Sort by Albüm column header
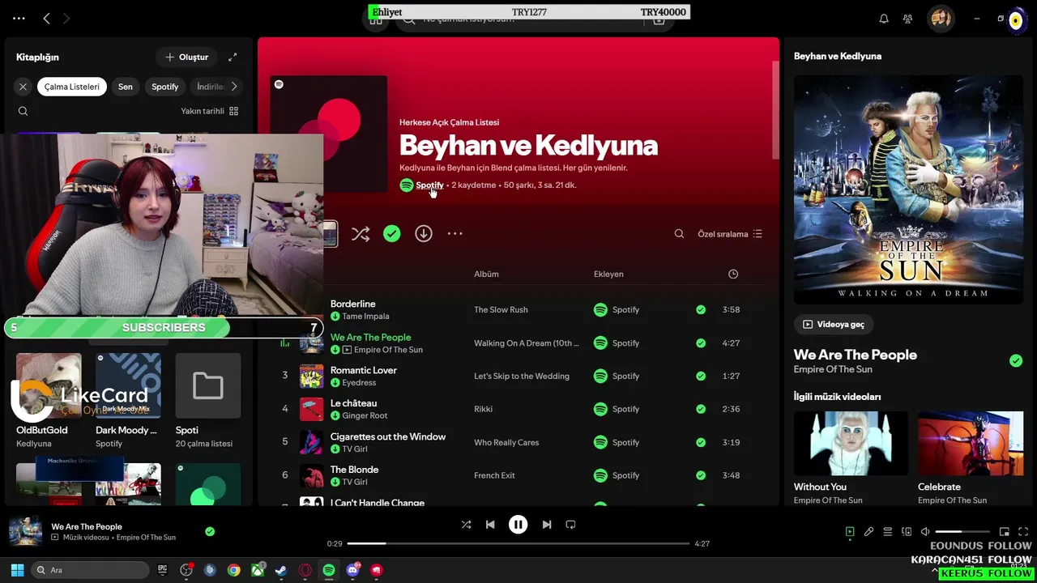 (486, 274)
